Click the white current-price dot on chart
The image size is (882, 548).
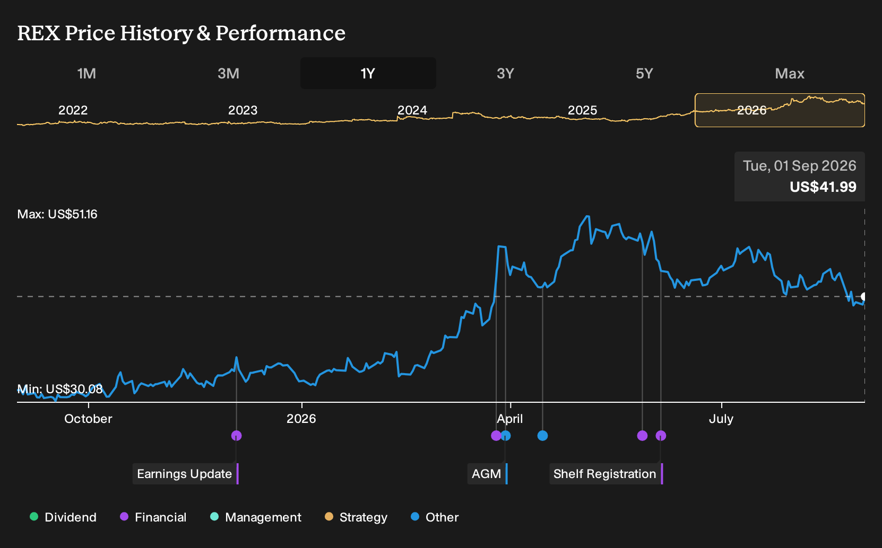(x=864, y=297)
